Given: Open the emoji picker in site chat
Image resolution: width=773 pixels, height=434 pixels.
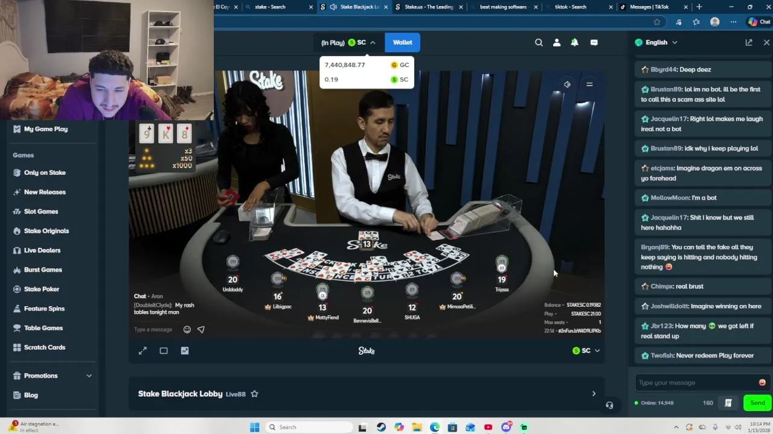Looking at the screenshot, I should [x=762, y=382].
